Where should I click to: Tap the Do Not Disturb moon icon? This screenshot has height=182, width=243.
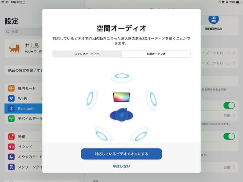(x=11, y=157)
